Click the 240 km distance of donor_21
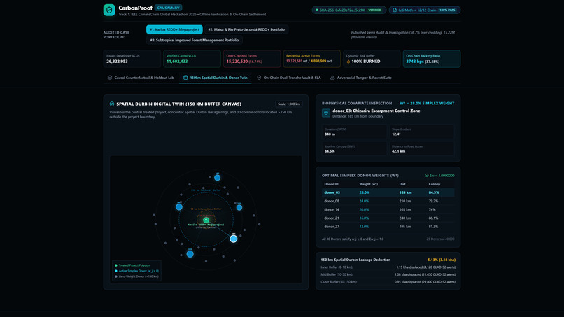This screenshot has height=317, width=564. tap(405, 218)
